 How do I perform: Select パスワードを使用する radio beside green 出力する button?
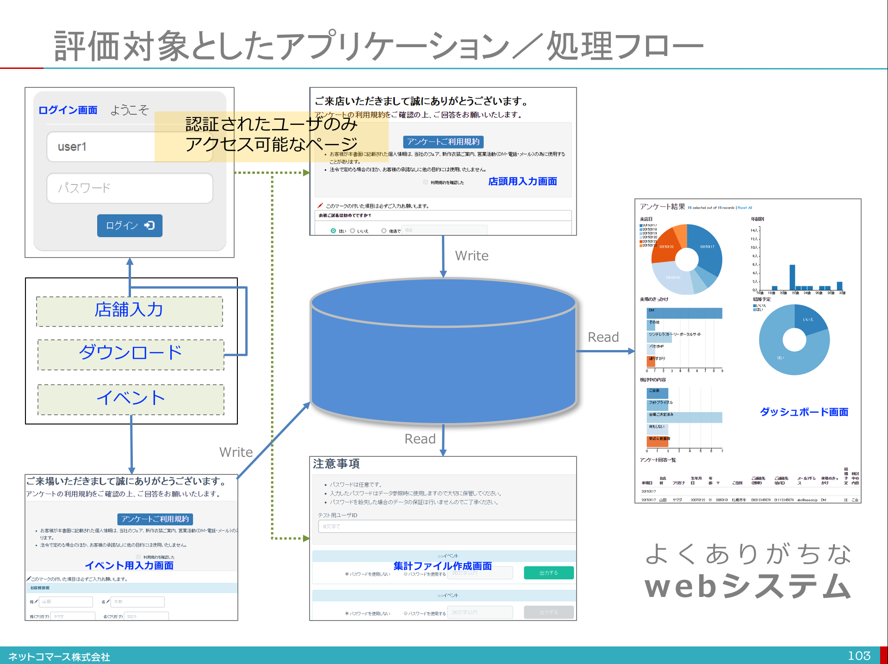coord(405,574)
